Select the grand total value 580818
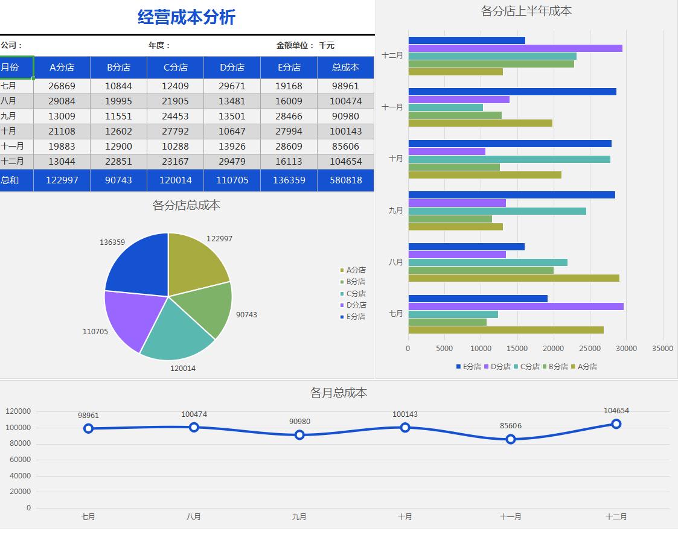 [345, 180]
